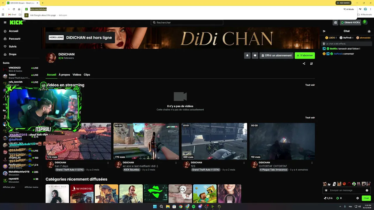Open the A Plague Tale category cover

pyautogui.click(x=57, y=194)
